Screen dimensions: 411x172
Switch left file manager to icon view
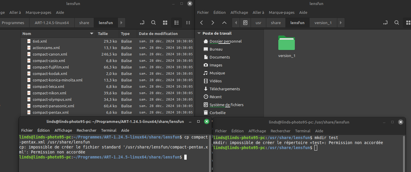(165, 23)
